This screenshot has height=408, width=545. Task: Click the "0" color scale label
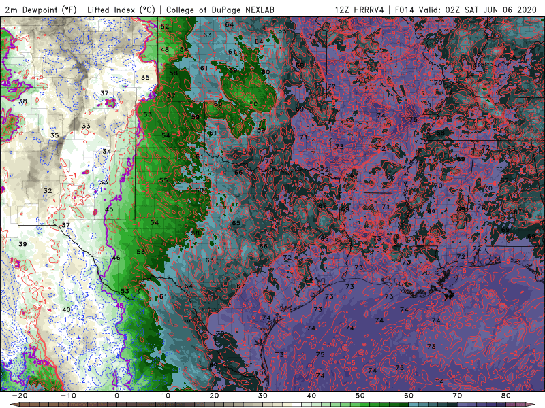[x=116, y=396]
